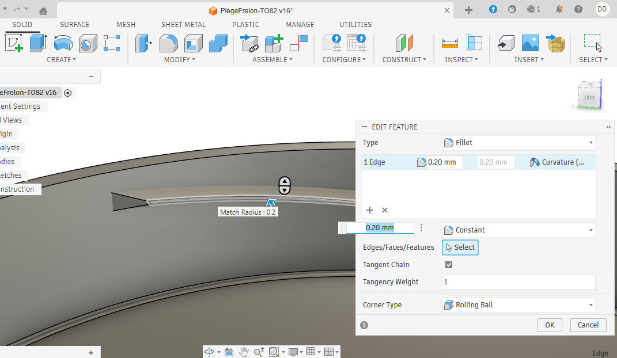Open the Measure tool under Inspect

coord(449,43)
